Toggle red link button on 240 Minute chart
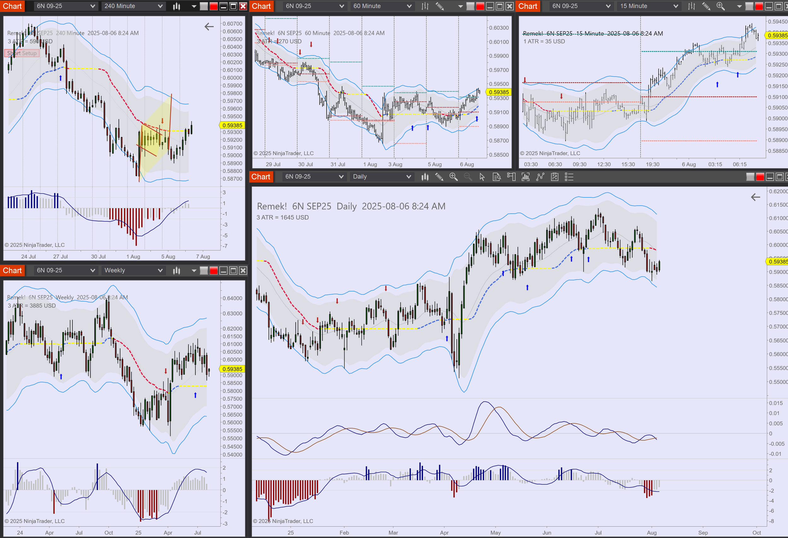 [x=214, y=6]
